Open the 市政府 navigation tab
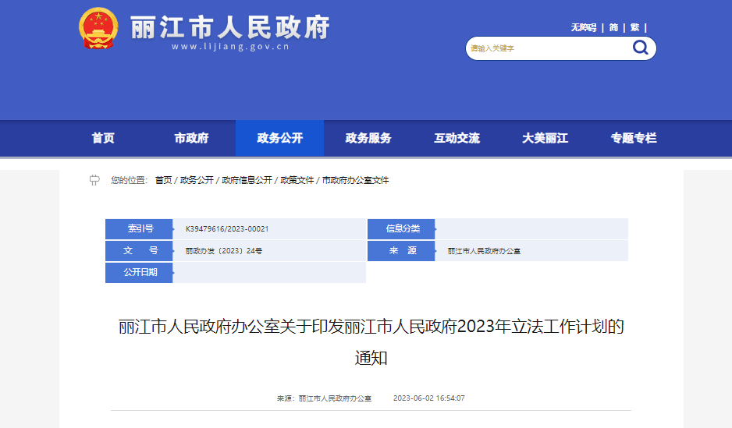The image size is (732, 428). coord(191,138)
